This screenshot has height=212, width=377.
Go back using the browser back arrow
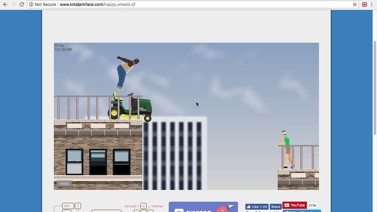[x=5, y=4]
